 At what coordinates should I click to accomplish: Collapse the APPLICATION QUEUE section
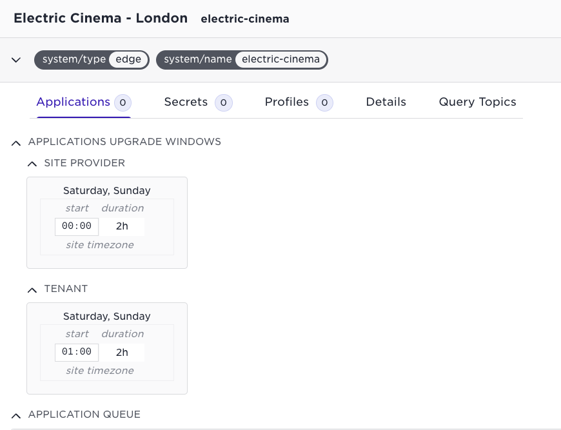tap(15, 415)
